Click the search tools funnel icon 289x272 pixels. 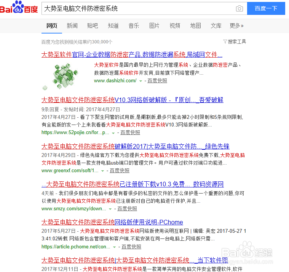225,42
